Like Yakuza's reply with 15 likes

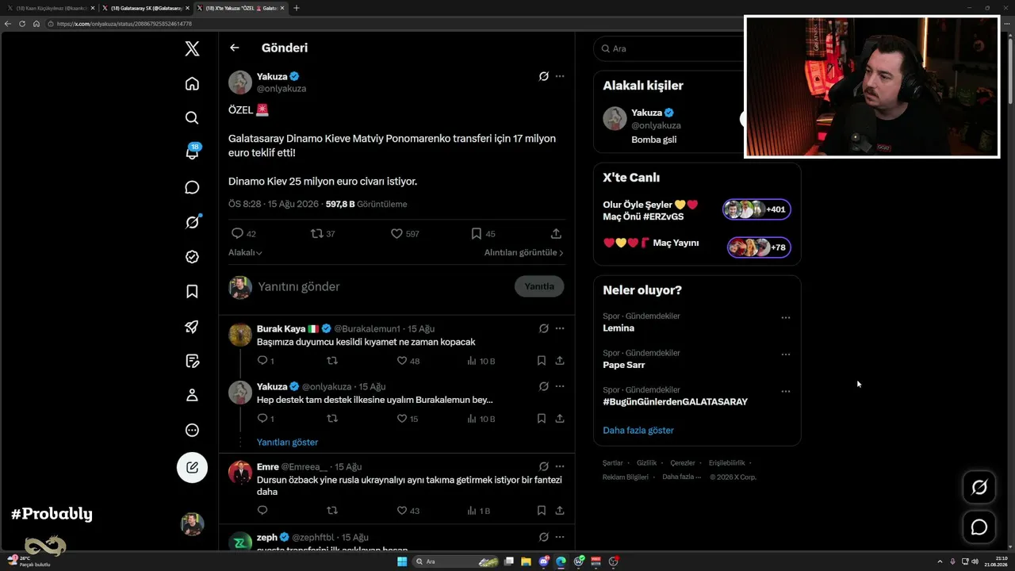[408, 419]
